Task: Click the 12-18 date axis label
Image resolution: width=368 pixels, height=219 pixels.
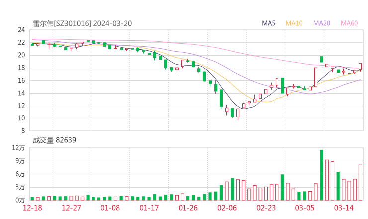Action: pos(32,208)
